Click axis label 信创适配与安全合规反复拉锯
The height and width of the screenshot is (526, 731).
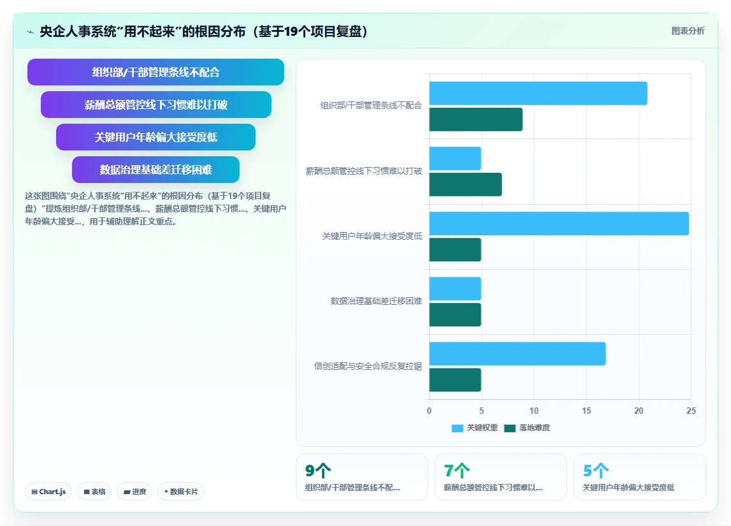(368, 366)
